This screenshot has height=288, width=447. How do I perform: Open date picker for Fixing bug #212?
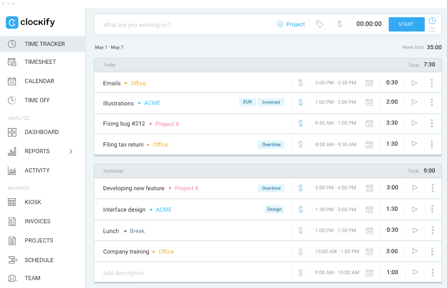pyautogui.click(x=369, y=124)
